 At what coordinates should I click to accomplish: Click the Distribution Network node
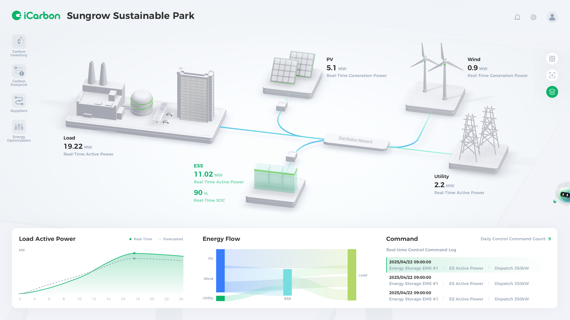point(356,141)
